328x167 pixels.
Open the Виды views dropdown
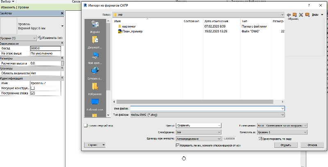pos(317,15)
